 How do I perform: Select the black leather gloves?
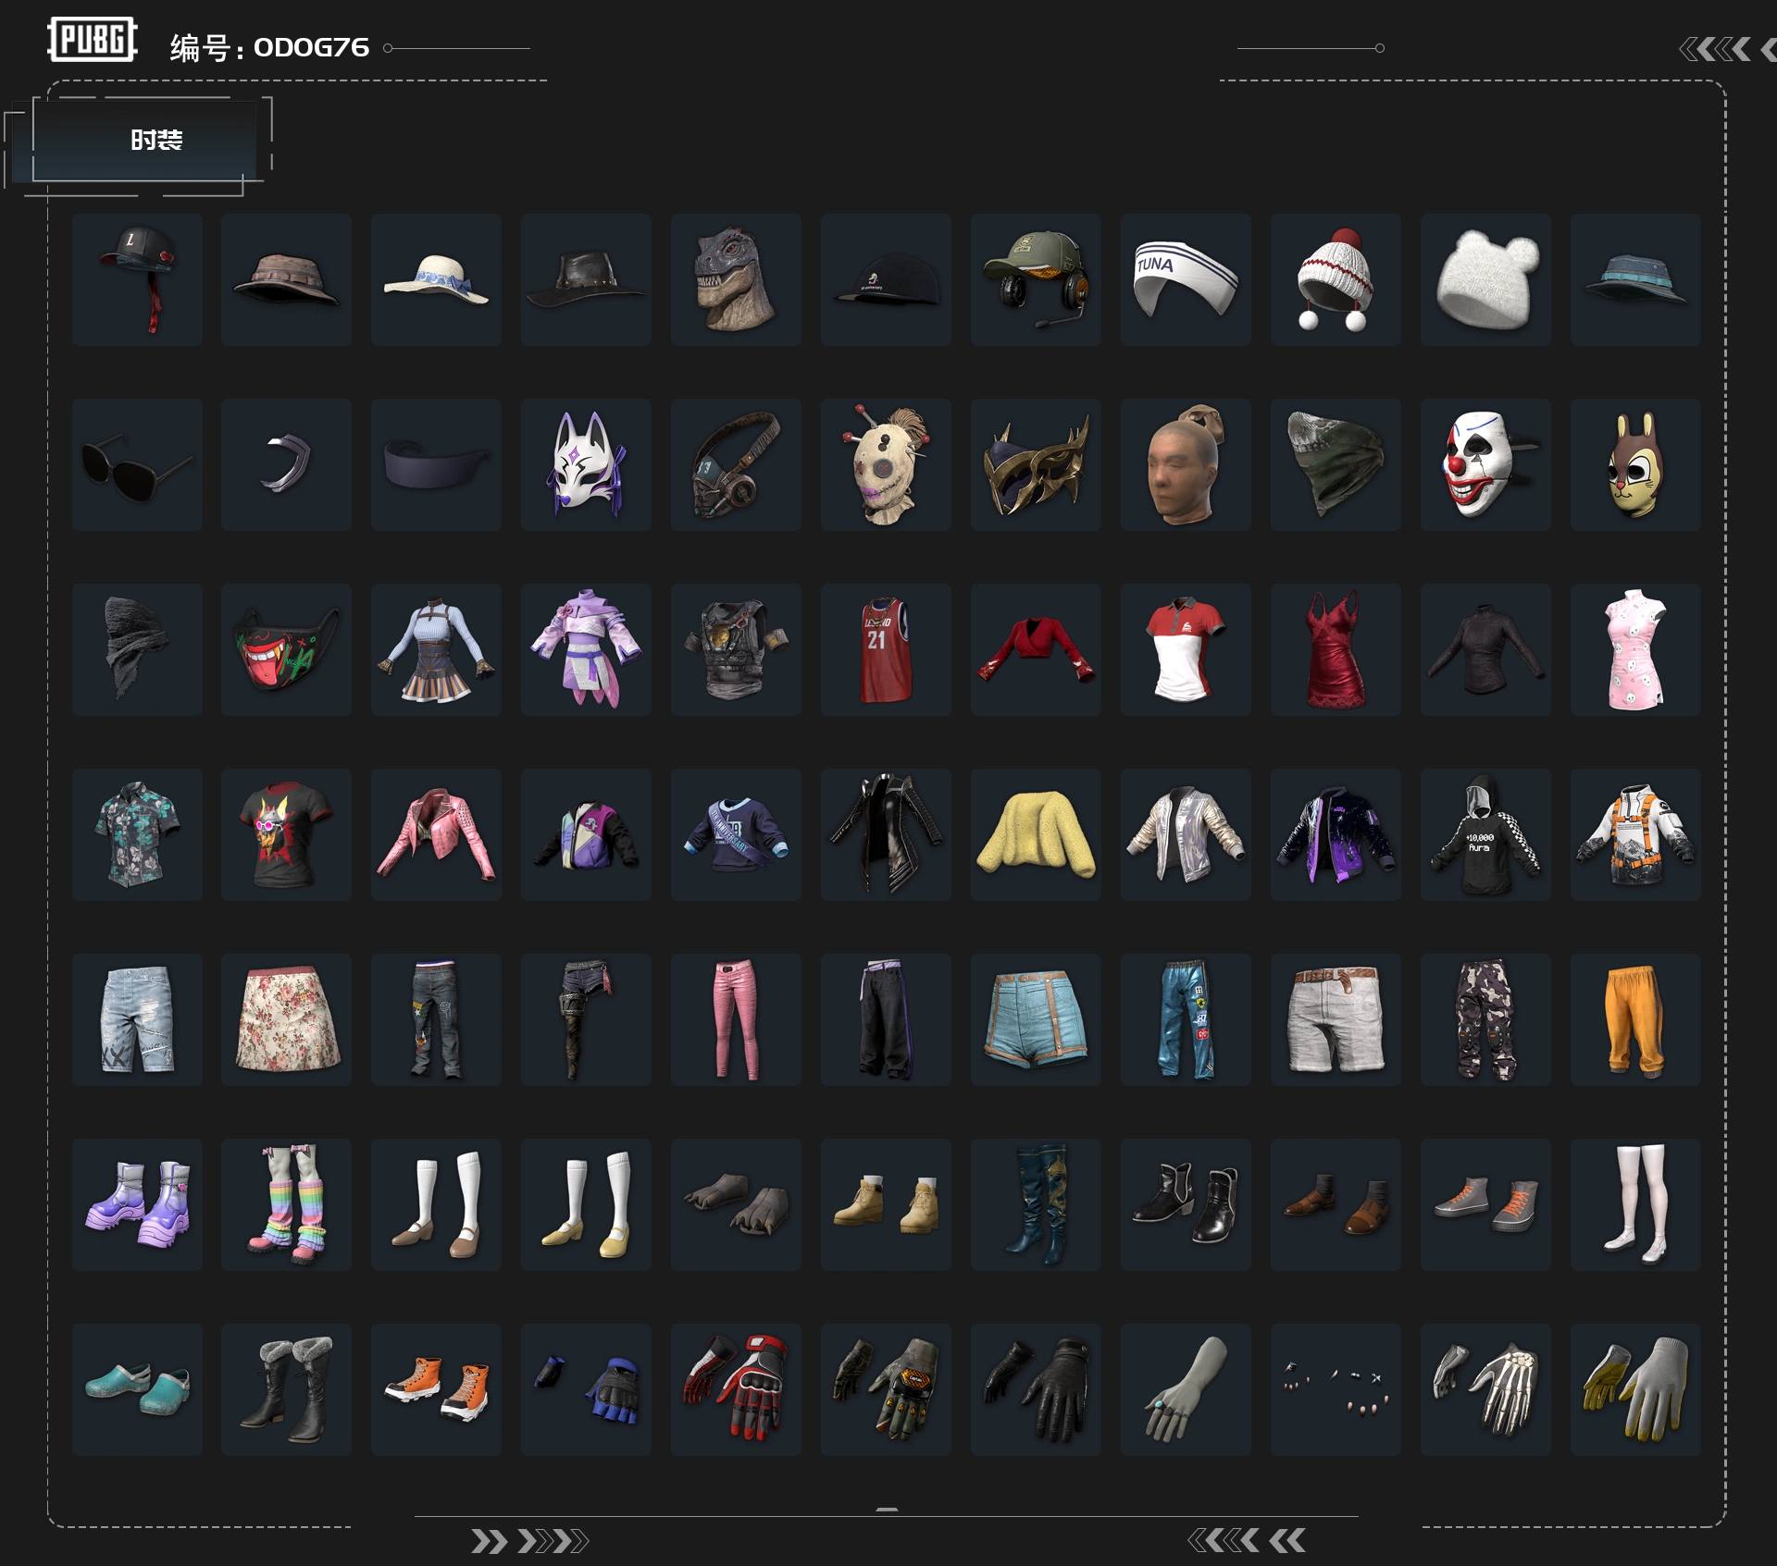click(x=1036, y=1389)
